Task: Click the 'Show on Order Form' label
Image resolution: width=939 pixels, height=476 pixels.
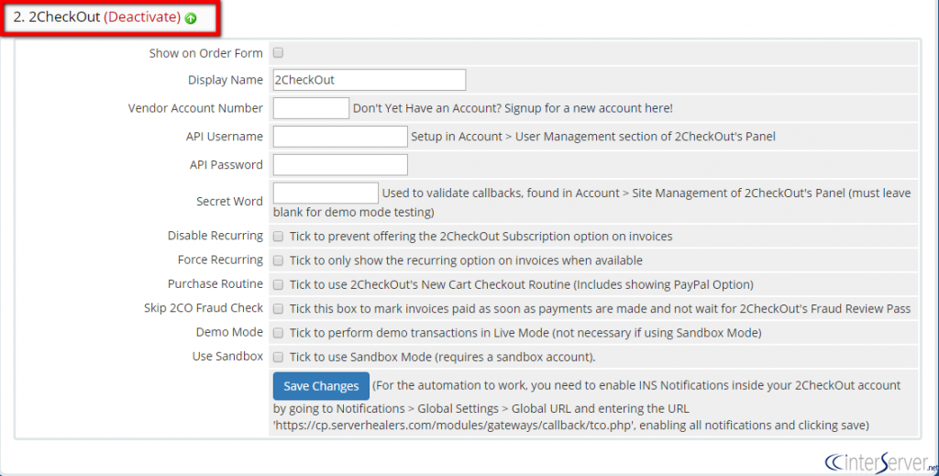Action: coord(206,53)
